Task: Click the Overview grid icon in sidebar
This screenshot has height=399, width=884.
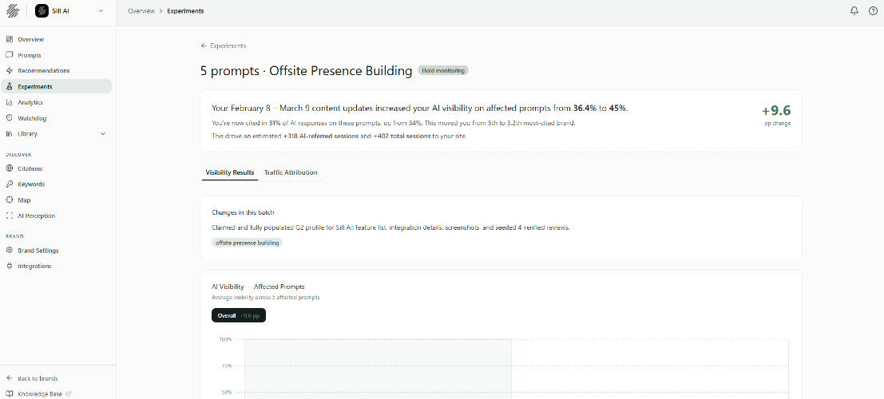Action: tap(10, 39)
